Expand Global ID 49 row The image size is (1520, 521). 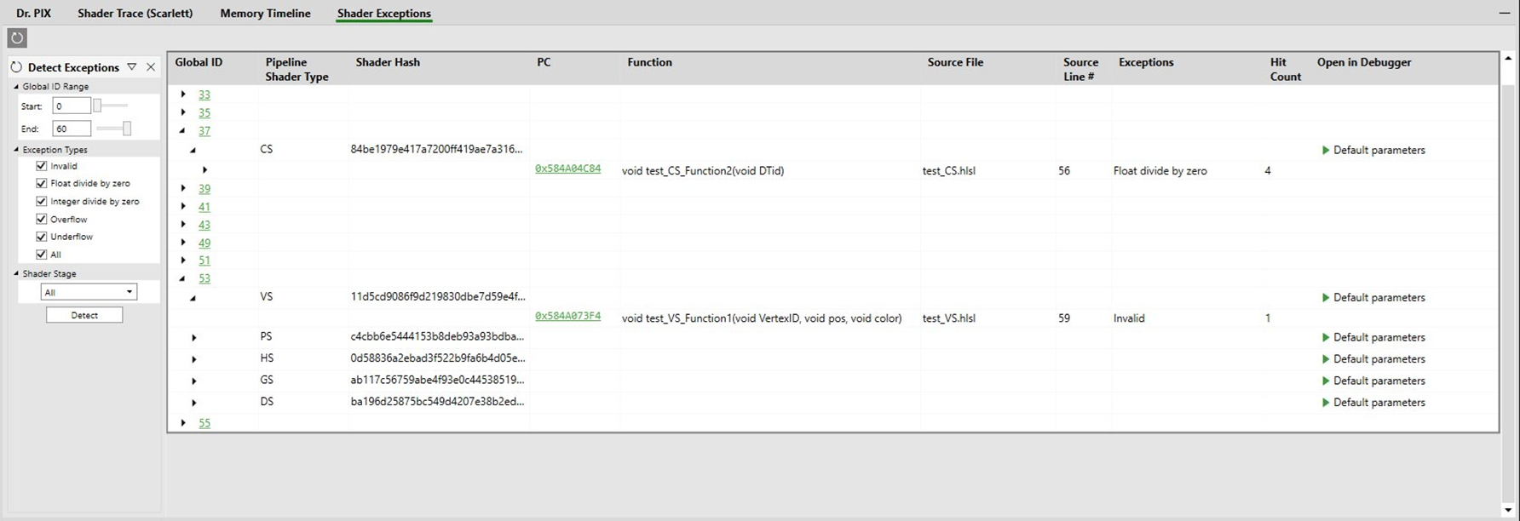183,243
